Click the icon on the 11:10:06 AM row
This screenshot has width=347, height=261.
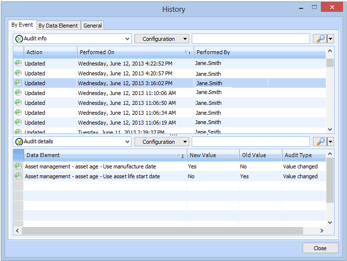point(18,93)
